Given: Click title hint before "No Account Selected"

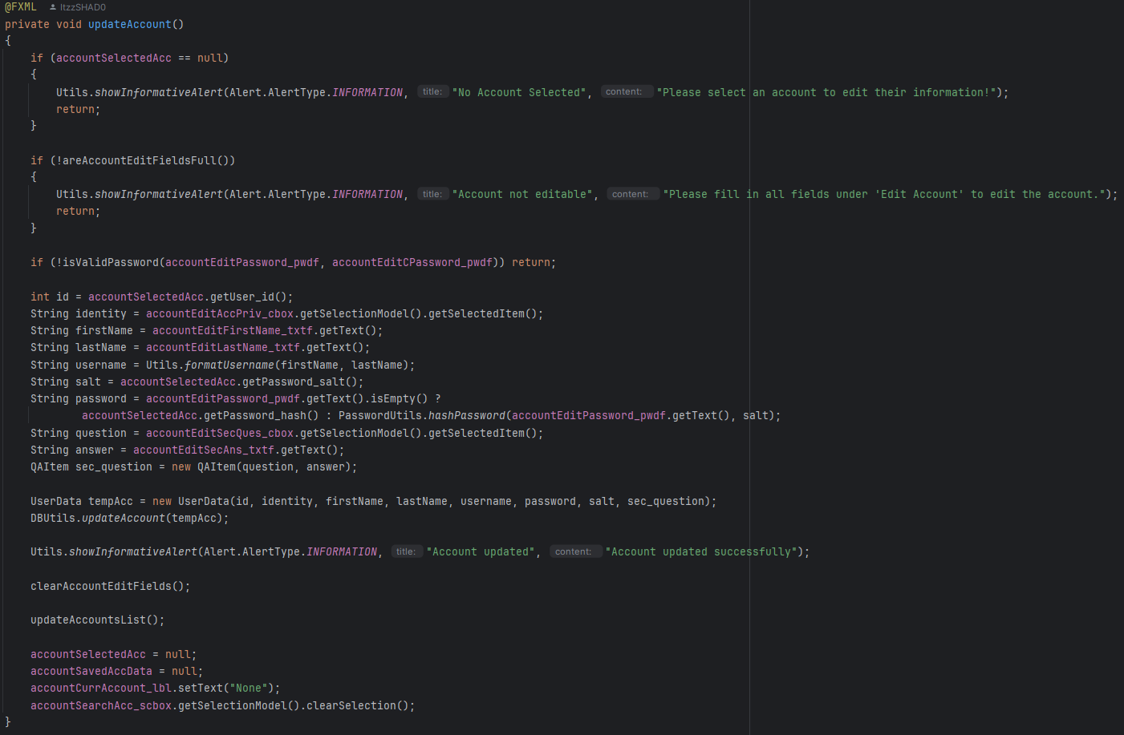Looking at the screenshot, I should (432, 92).
